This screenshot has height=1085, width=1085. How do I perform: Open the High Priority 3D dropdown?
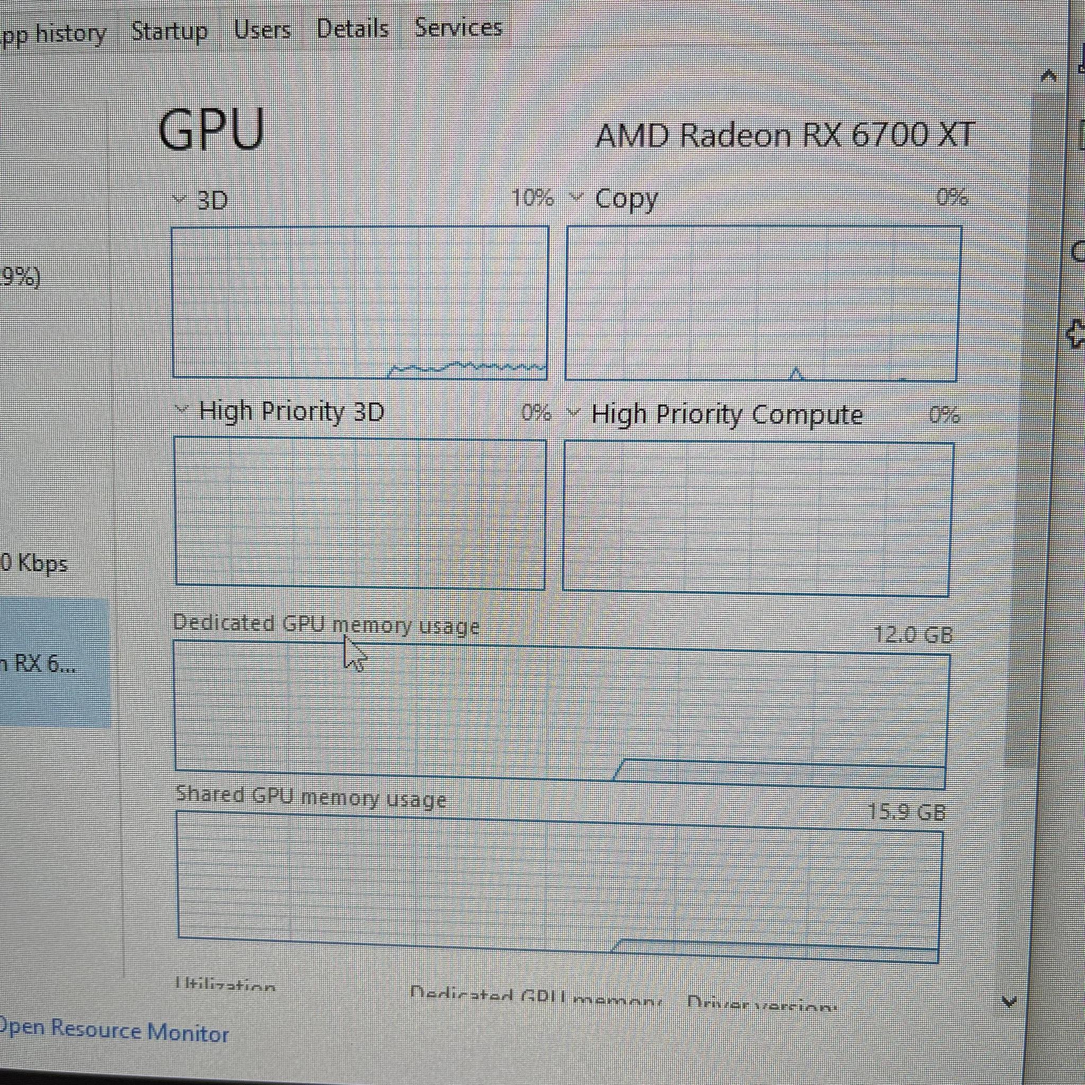[182, 410]
